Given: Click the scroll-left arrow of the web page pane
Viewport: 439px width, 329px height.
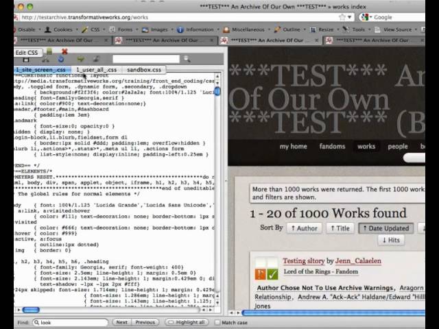Looking at the screenshot, I should click(x=232, y=313).
